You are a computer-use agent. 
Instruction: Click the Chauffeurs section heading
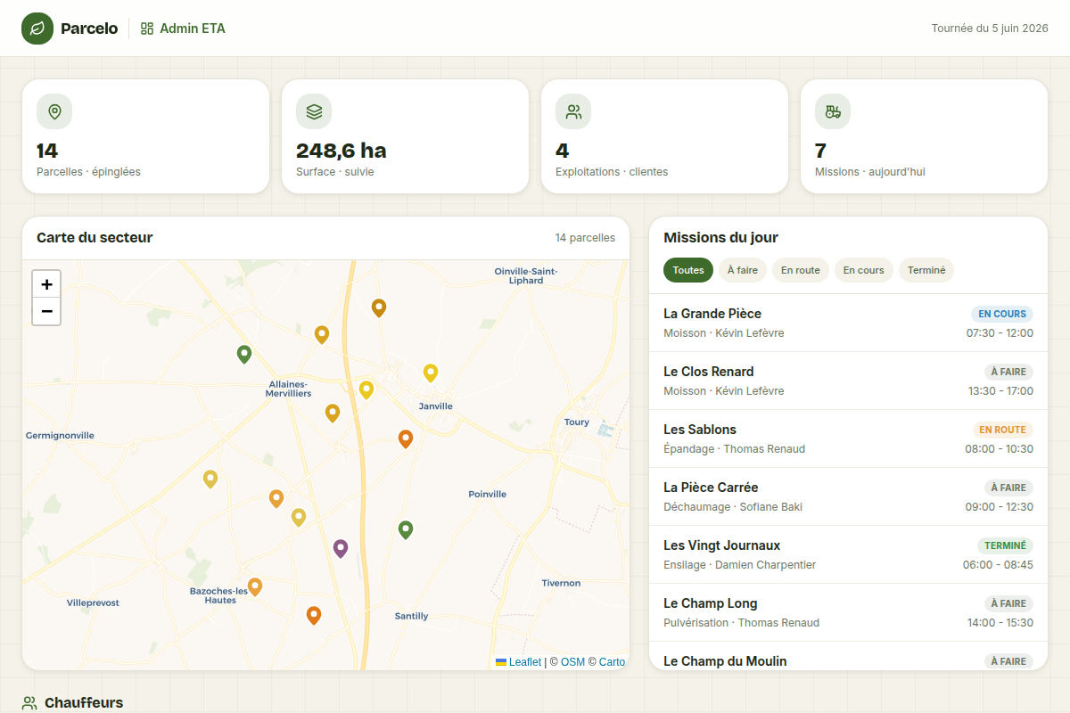(x=84, y=703)
